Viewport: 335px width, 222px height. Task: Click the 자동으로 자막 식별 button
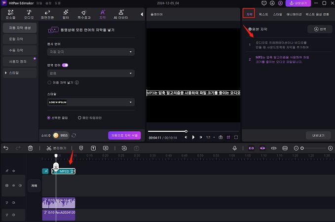124,135
